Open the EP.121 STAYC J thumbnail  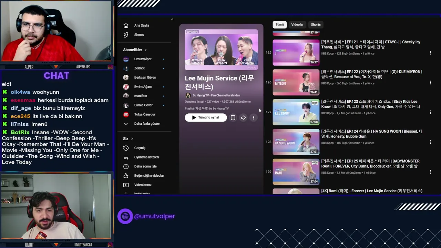tap(296, 53)
